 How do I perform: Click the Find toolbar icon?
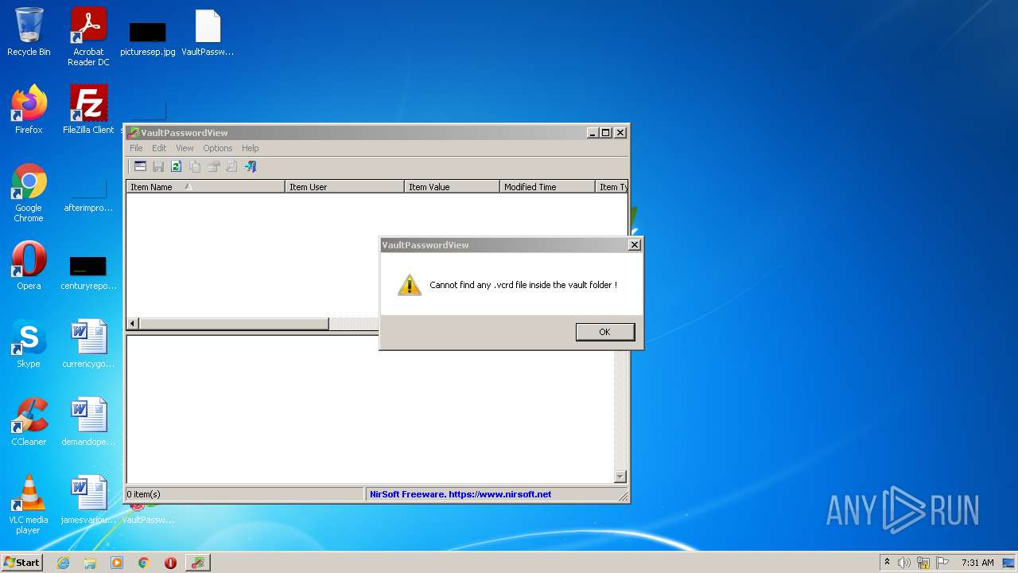tap(231, 166)
